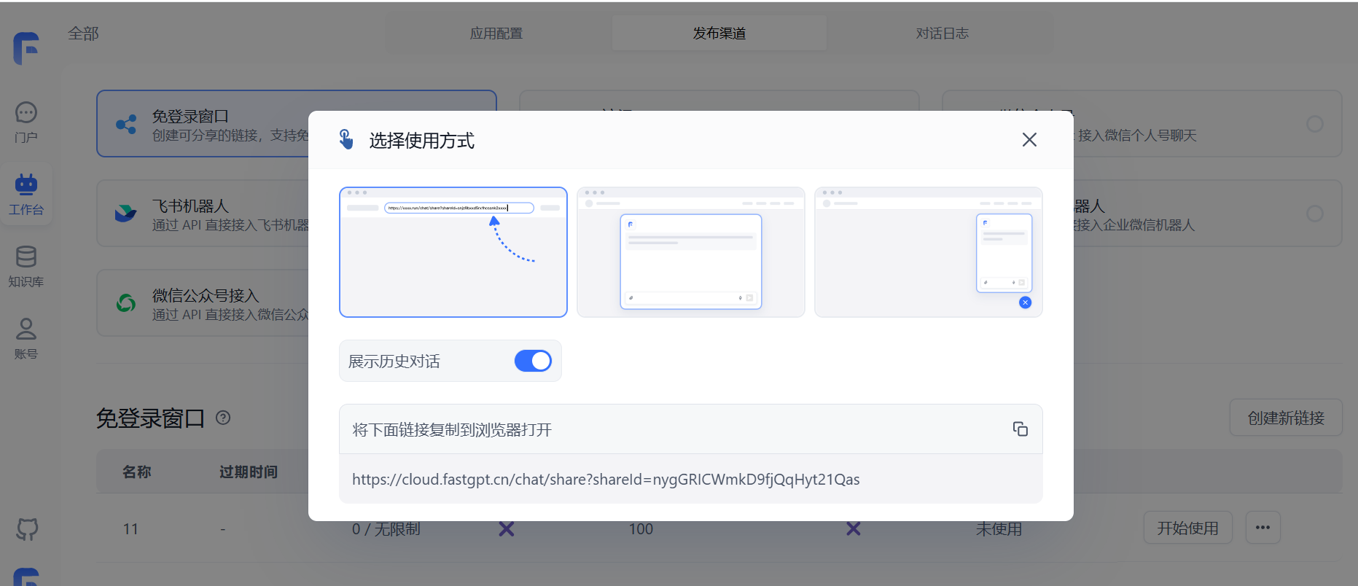Switch to the 应用配置 tab
Image resolution: width=1358 pixels, height=586 pixels.
click(x=496, y=34)
